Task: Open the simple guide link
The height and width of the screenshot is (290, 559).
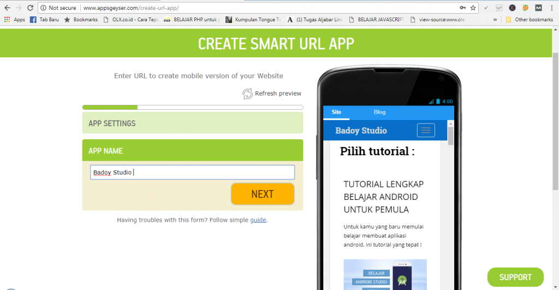Action: [258, 220]
